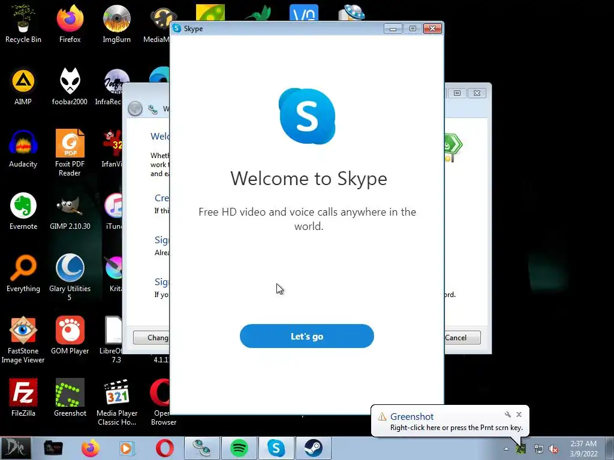
Task: Select the Evernote desktop shortcut
Action: 23,211
